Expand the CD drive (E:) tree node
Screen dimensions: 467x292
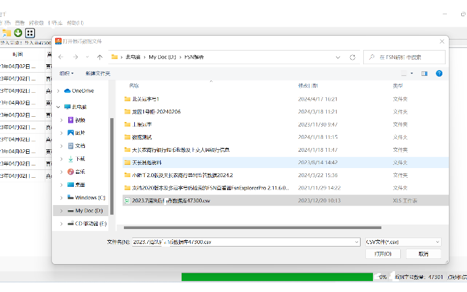tap(62, 223)
